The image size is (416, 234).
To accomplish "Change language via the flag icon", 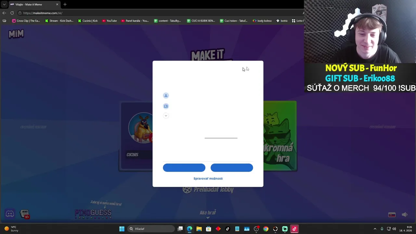I will 392,215.
